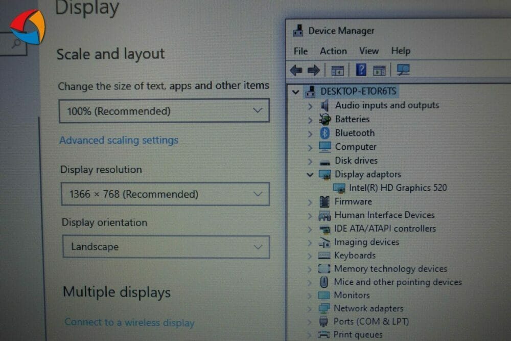The height and width of the screenshot is (341, 511).
Task: Open the 100% (Recommended) scaling dropdown
Action: (164, 111)
